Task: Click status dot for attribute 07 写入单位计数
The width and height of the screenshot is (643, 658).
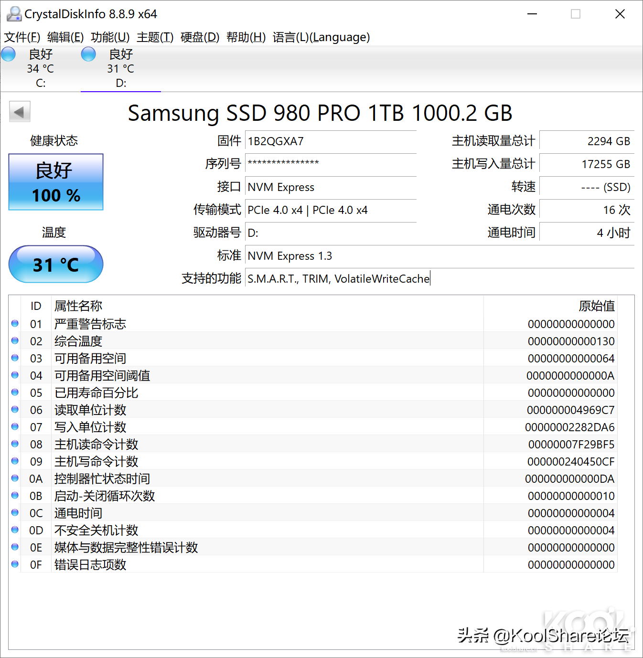Action: pos(15,427)
